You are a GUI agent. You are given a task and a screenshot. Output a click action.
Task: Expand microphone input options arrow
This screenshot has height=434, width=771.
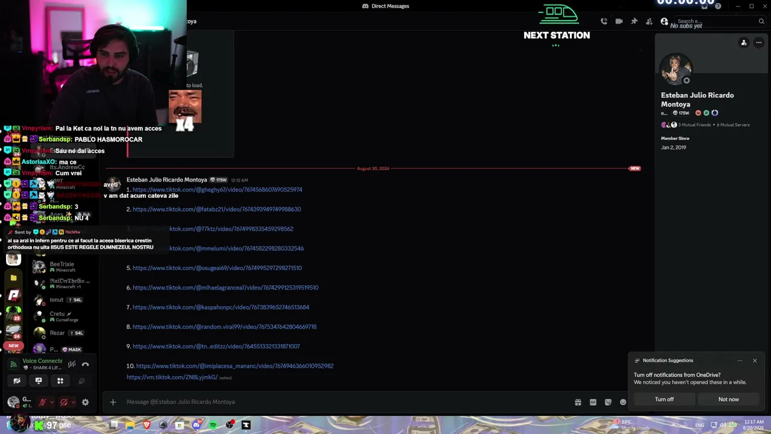tap(52, 402)
